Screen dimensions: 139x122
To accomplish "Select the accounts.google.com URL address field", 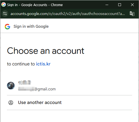I will tap(68, 14).
